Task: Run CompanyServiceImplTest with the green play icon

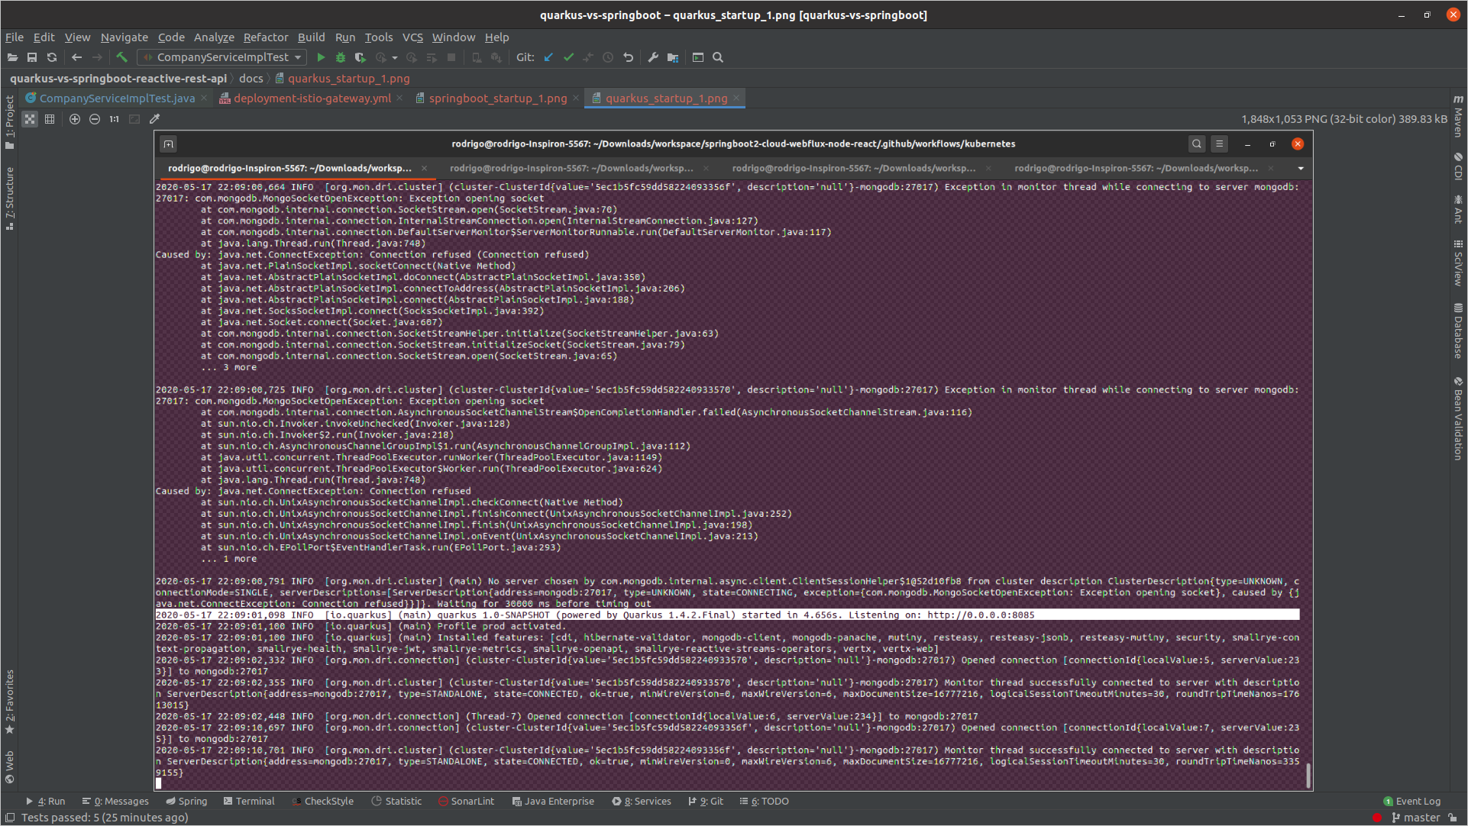Action: (x=321, y=57)
